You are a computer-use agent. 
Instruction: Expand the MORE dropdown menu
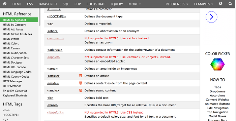135,4
